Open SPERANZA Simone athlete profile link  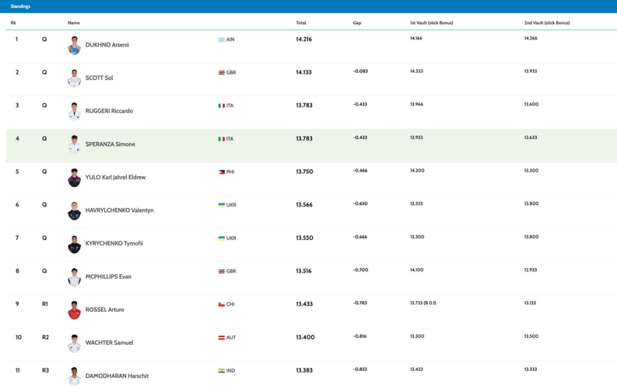pyautogui.click(x=110, y=144)
